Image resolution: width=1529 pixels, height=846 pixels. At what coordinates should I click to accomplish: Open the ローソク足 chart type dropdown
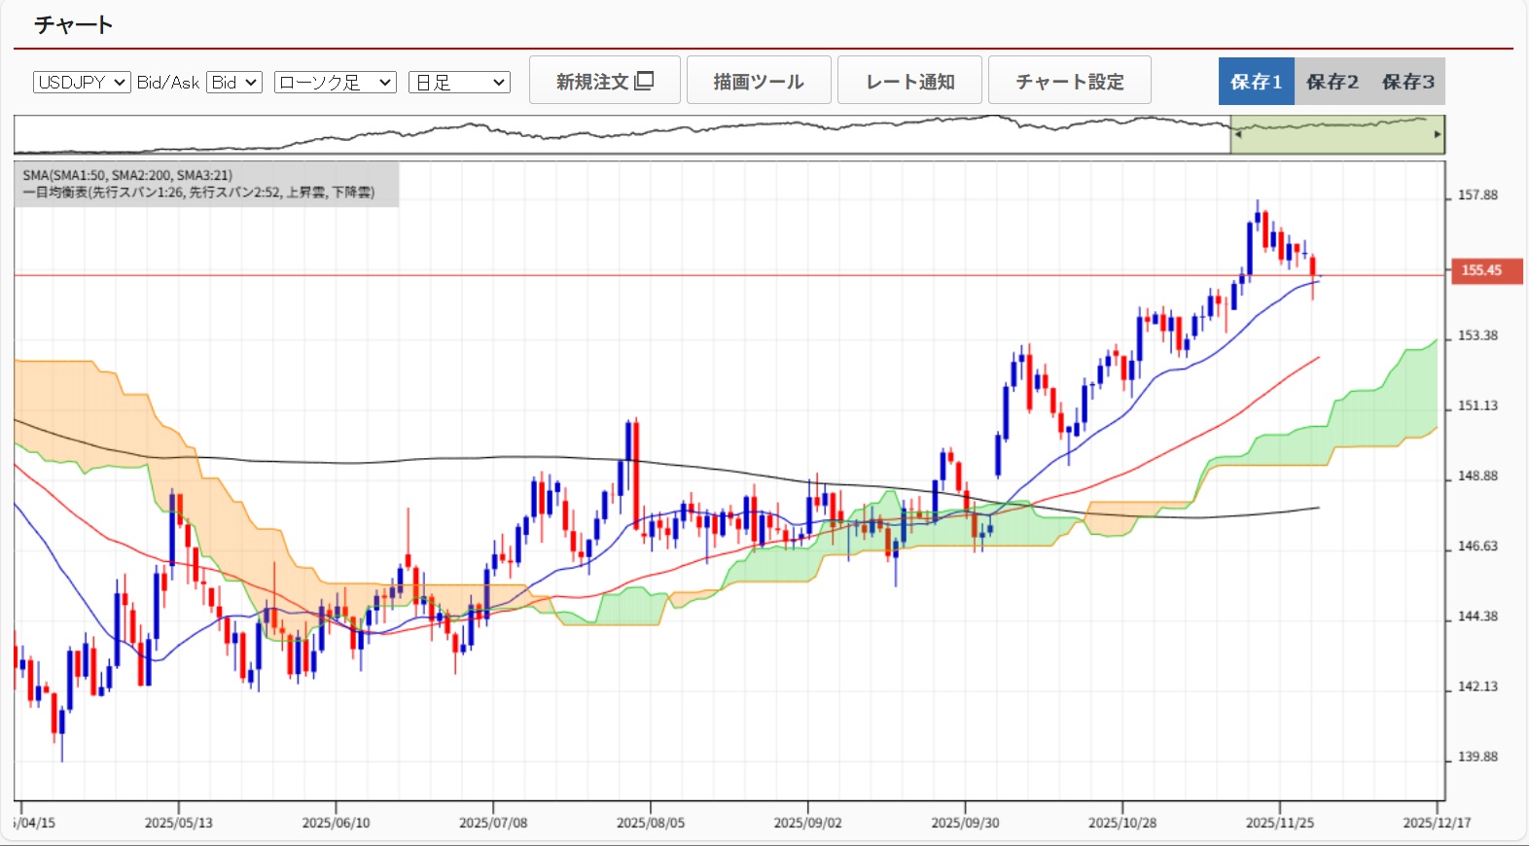coord(336,83)
